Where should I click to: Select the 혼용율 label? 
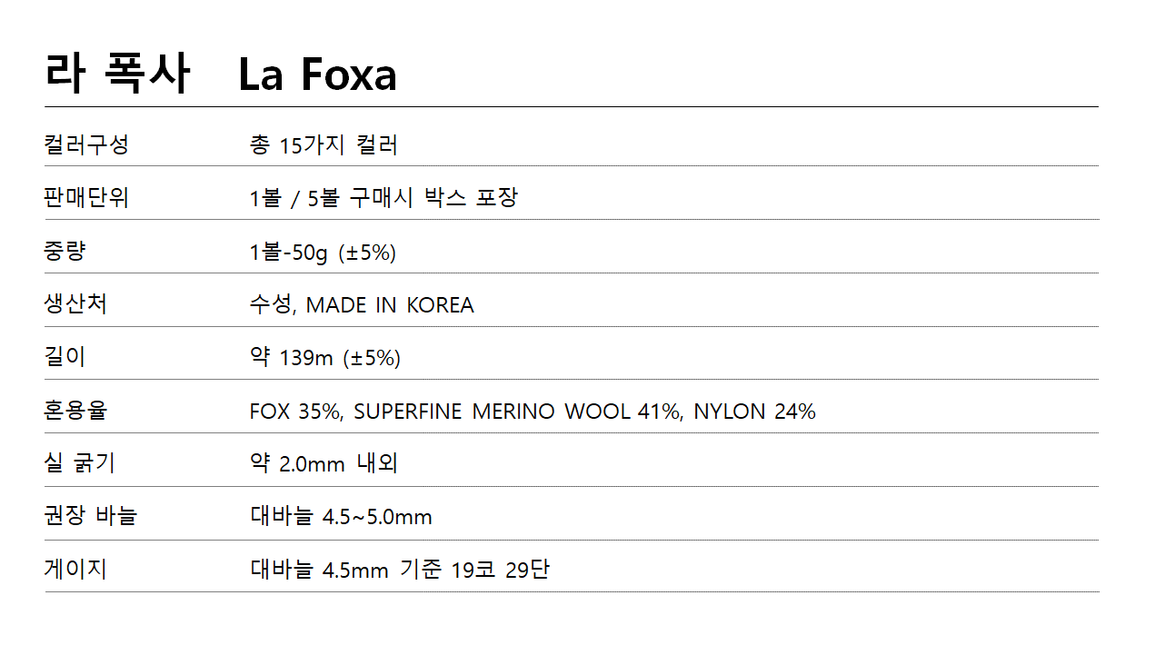pos(75,411)
